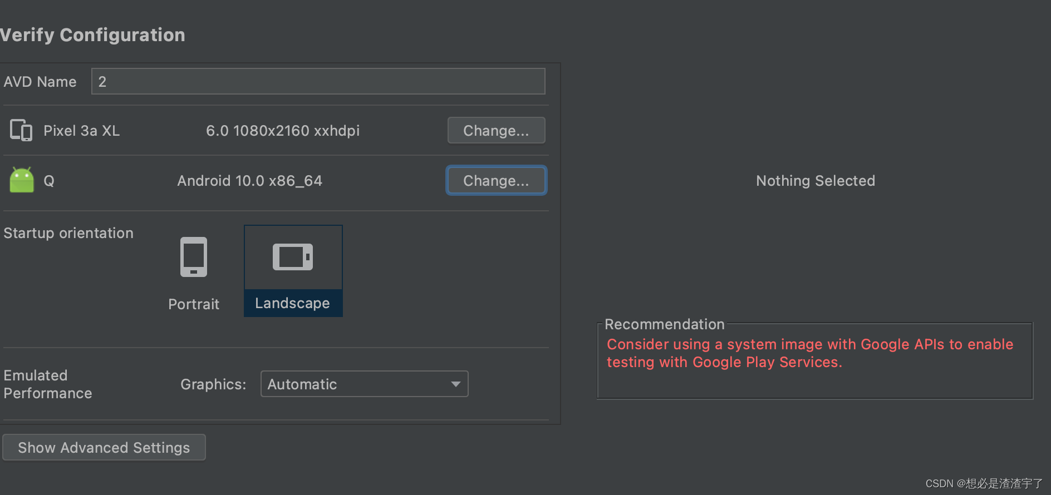Select the Landscape orientation phone icon
1051x495 pixels.
293,257
